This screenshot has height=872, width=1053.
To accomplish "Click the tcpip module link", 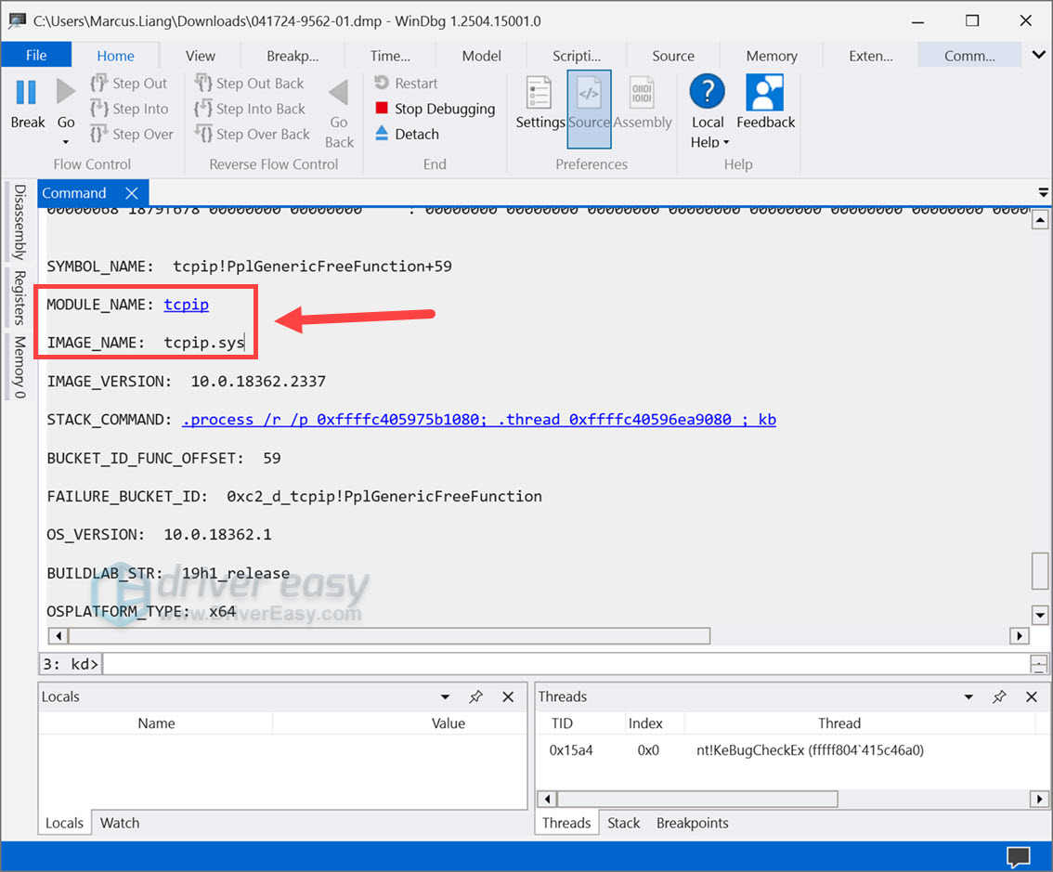I will [186, 305].
